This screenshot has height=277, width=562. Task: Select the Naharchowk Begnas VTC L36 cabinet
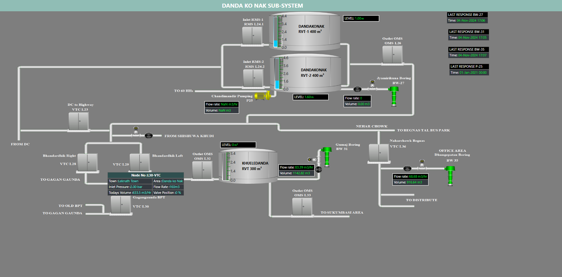pyautogui.click(x=379, y=153)
